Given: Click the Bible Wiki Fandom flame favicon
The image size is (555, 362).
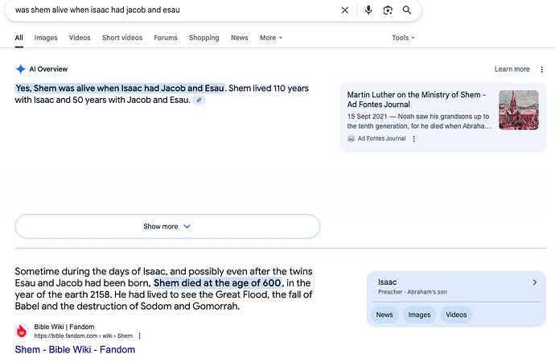Looking at the screenshot, I should 22,331.
